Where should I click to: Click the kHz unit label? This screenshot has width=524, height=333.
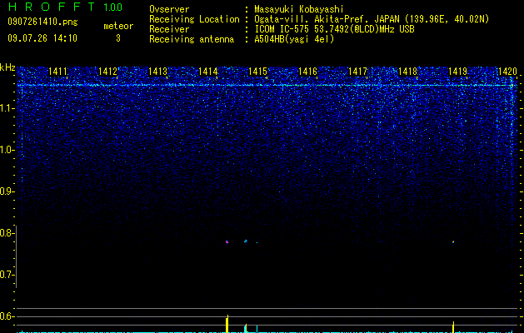coord(7,67)
